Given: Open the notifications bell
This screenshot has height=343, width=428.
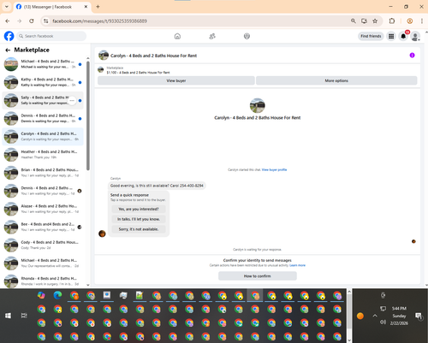Looking at the screenshot, I should point(403,36).
